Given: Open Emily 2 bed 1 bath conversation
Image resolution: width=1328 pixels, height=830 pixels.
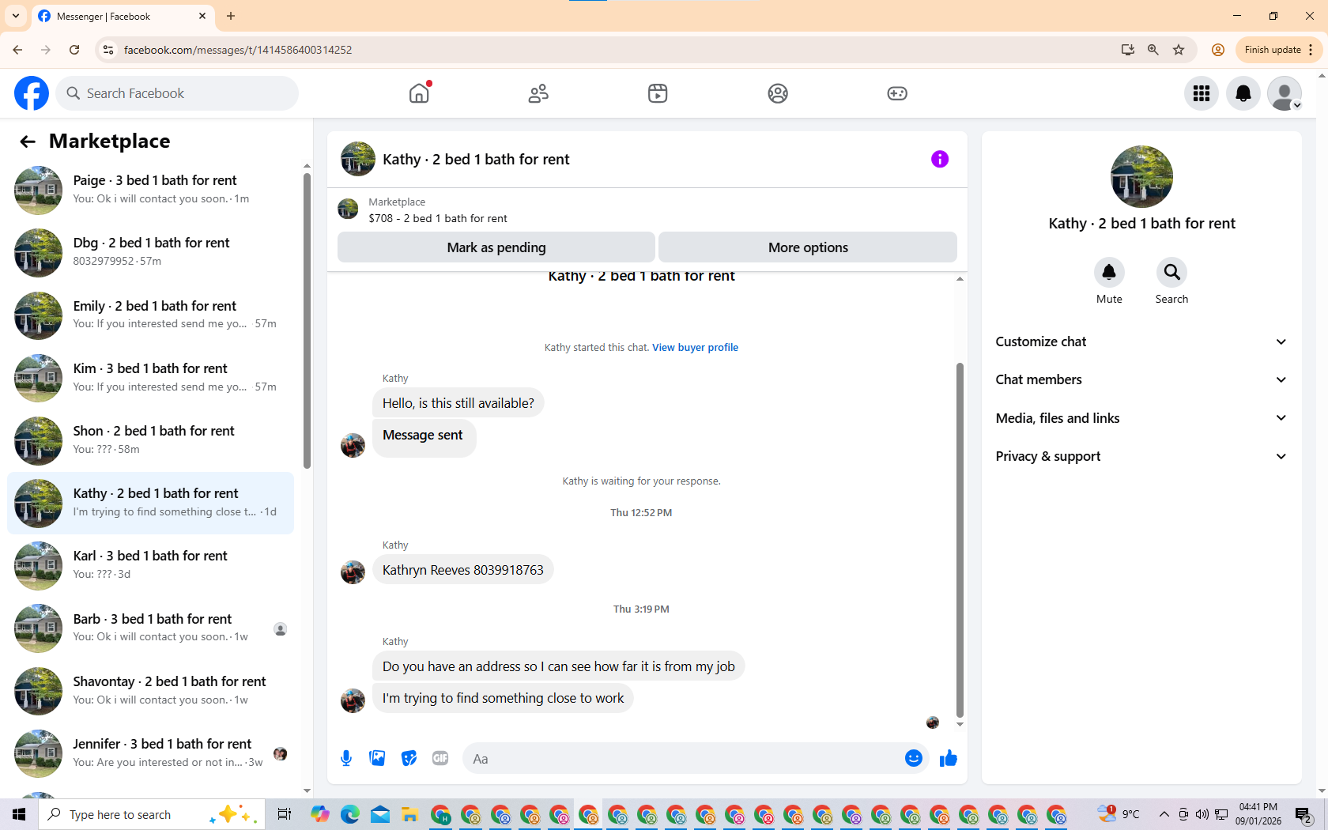Looking at the screenshot, I should [x=151, y=315].
